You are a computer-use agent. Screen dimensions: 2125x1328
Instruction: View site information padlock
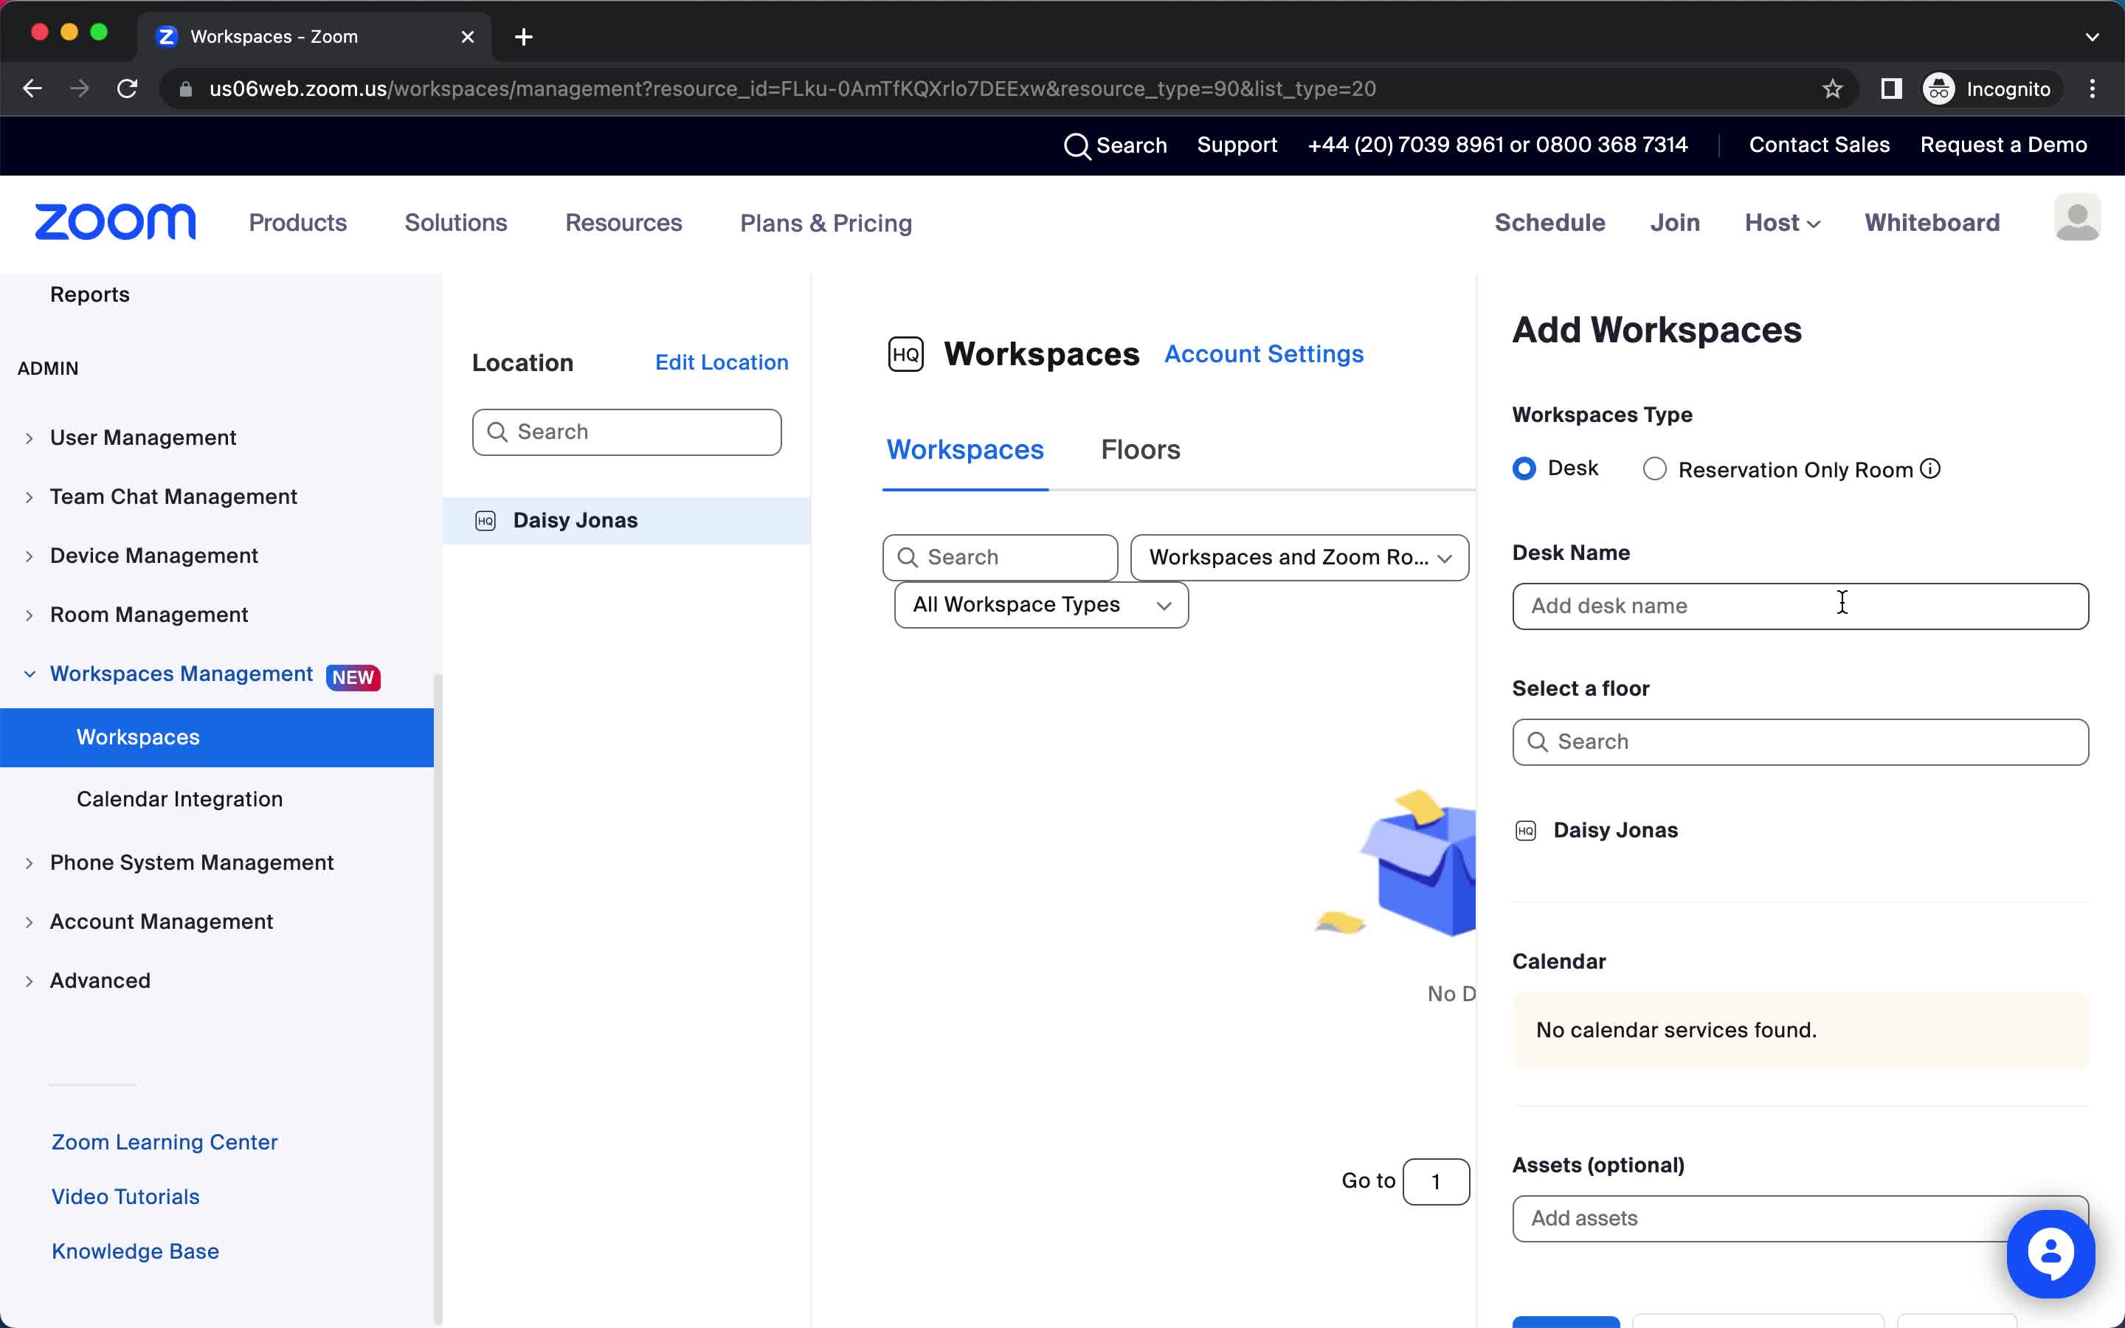185,89
